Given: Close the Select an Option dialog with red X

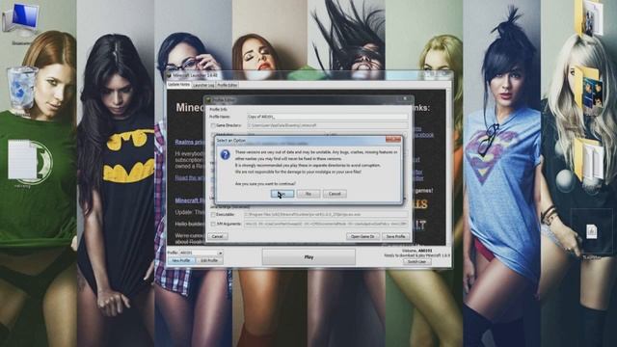Looking at the screenshot, I should coord(393,139).
